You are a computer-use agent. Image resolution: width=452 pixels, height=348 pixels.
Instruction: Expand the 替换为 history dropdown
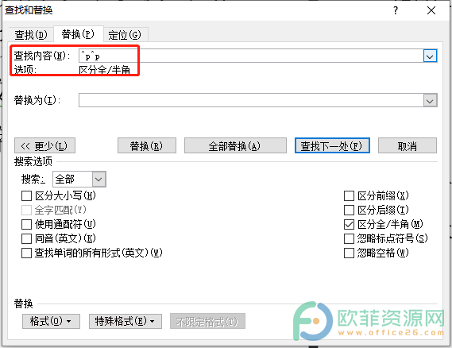click(x=430, y=100)
